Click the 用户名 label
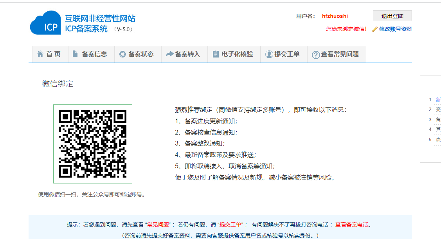 306,16
